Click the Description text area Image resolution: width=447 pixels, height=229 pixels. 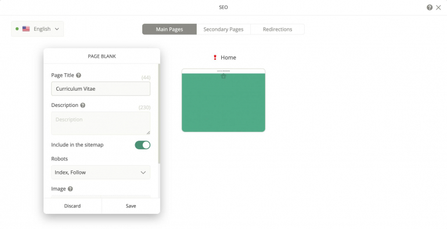(x=100, y=123)
